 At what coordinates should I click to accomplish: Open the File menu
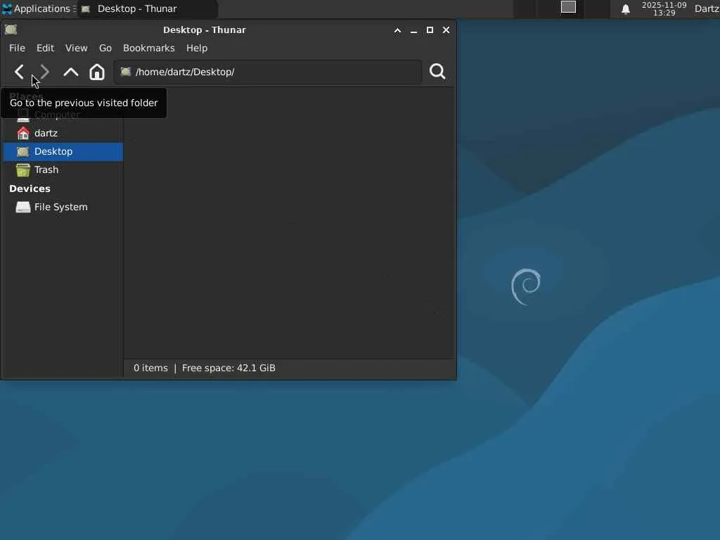pyautogui.click(x=17, y=48)
